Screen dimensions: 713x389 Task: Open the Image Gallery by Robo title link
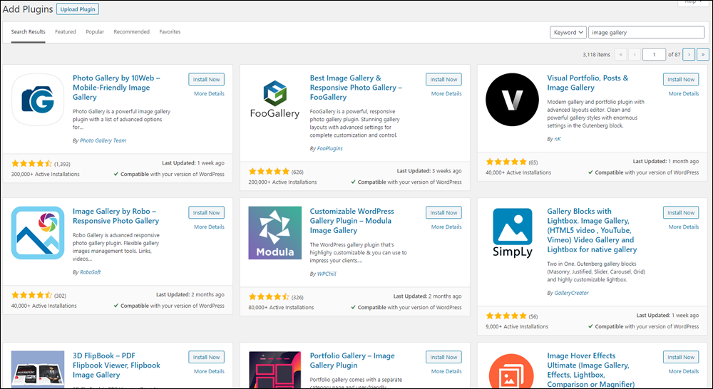point(116,216)
